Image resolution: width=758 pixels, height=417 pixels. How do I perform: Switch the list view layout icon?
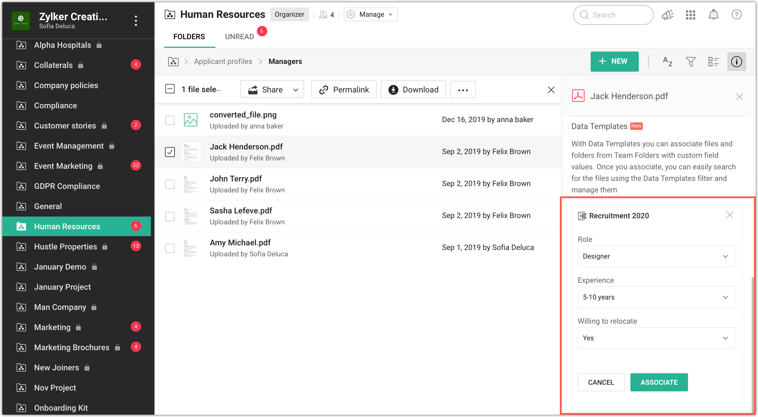pos(713,62)
